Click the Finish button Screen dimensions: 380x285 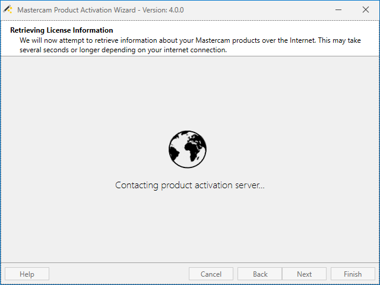(353, 274)
